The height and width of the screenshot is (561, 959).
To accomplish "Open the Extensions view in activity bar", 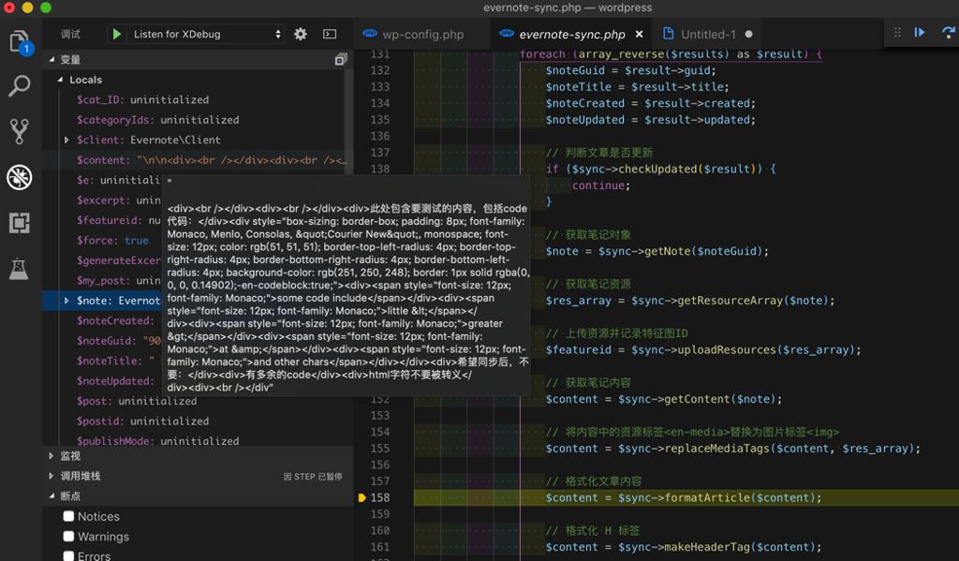I will point(20,223).
